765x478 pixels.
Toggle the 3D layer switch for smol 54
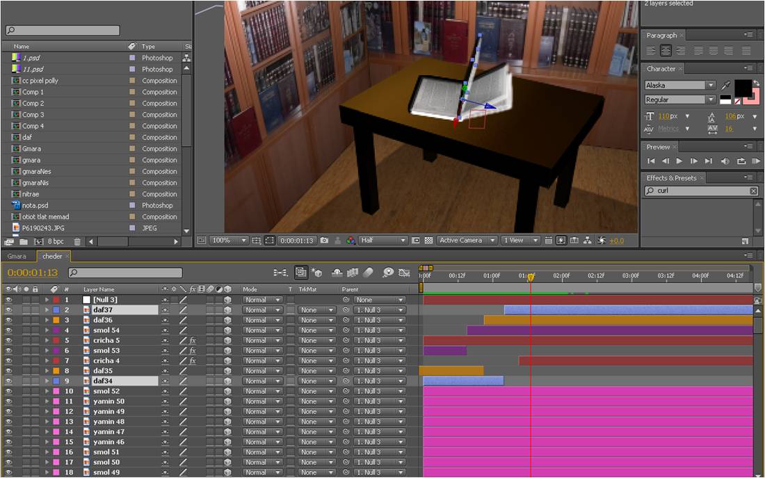tap(227, 330)
